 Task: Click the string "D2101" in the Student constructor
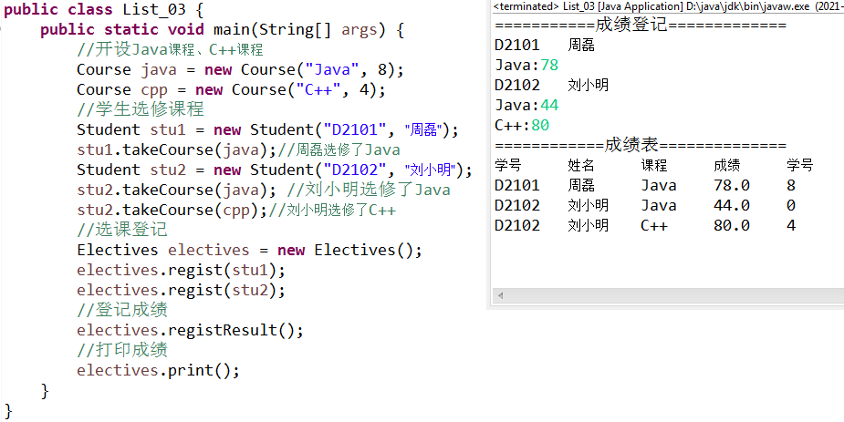355,130
